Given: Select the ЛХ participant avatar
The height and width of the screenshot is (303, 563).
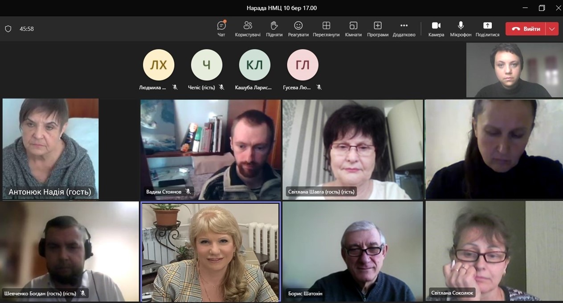Looking at the screenshot, I should pyautogui.click(x=159, y=65).
